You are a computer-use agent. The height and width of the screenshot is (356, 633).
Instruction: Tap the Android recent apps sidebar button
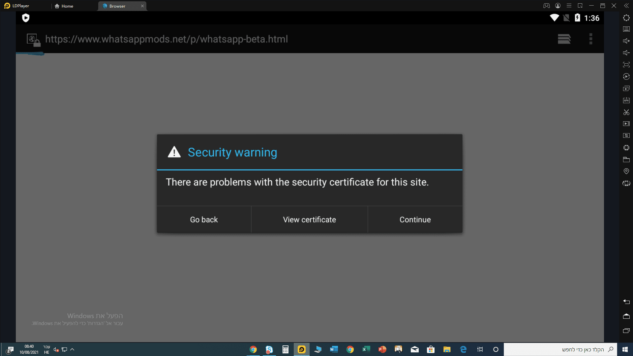(626, 331)
